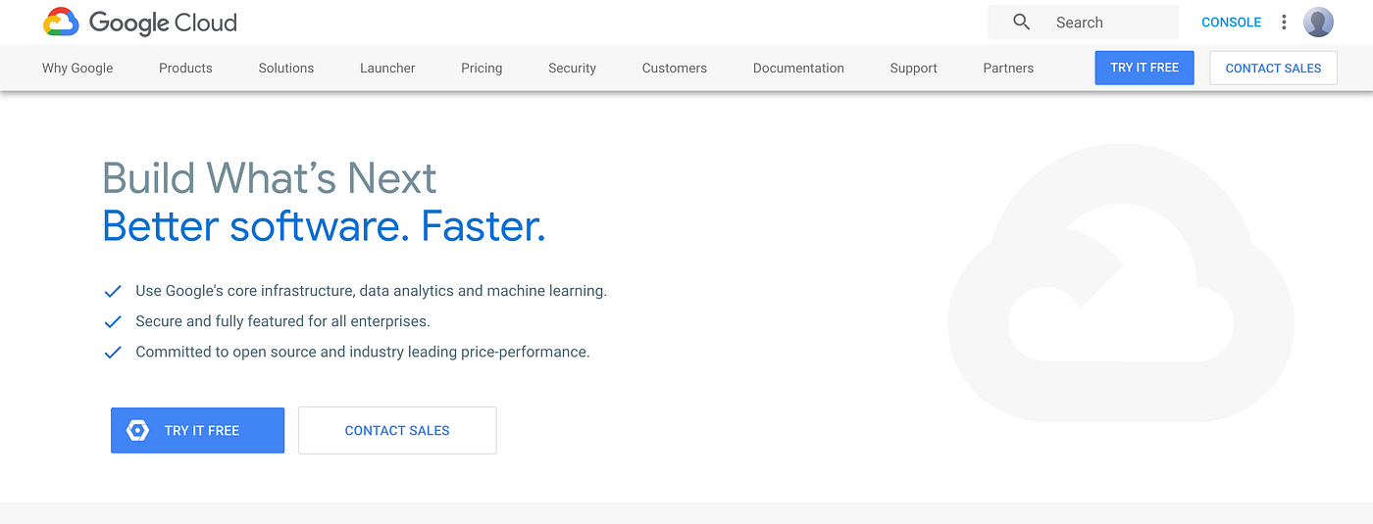Viewport: 1373px width, 524px height.
Task: Open the Security nav item
Action: [x=572, y=68]
